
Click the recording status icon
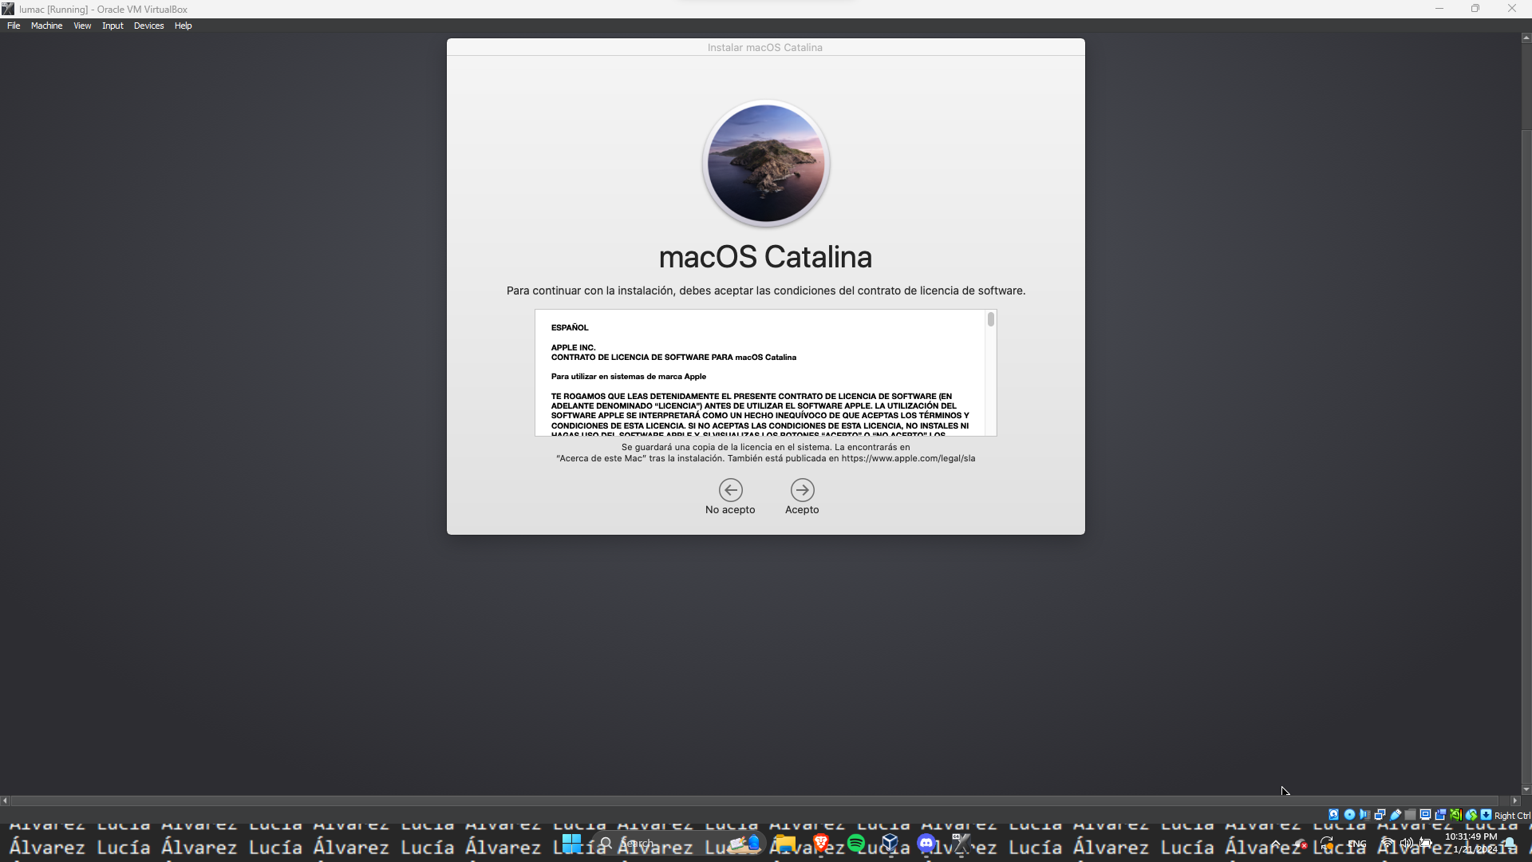1440,815
